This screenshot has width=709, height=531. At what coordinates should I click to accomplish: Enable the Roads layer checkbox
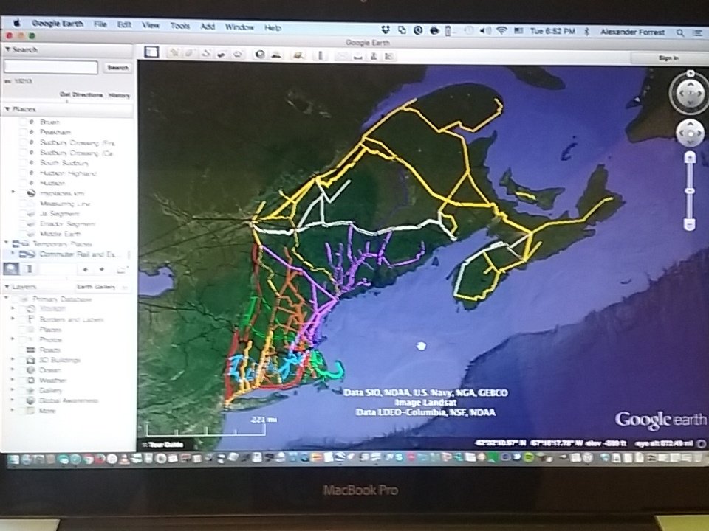[x=21, y=350]
